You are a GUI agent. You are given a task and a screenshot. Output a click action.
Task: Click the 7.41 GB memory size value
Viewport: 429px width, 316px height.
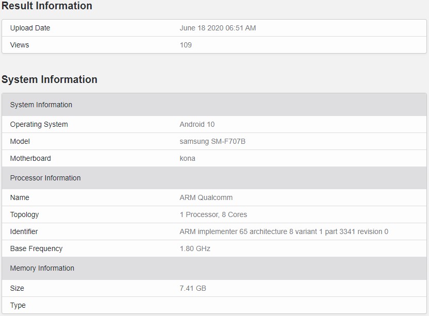[x=193, y=288]
